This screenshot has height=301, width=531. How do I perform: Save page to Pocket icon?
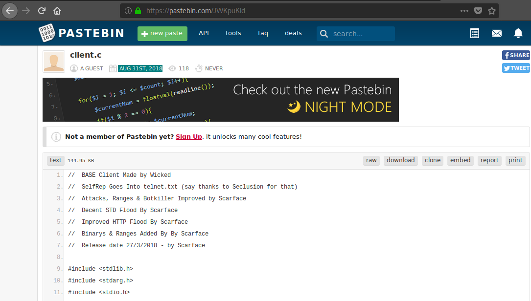pyautogui.click(x=478, y=11)
